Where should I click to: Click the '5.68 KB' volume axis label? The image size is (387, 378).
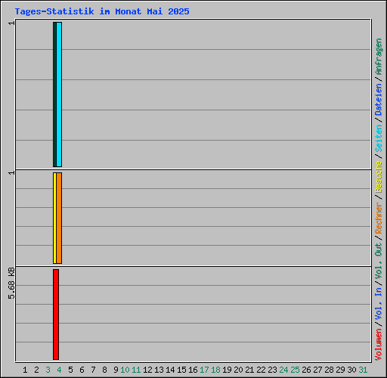[x=11, y=283]
